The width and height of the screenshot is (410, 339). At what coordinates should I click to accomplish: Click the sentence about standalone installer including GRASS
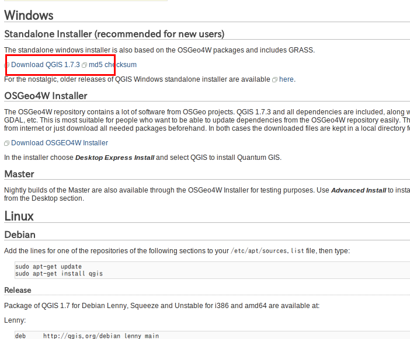click(159, 50)
